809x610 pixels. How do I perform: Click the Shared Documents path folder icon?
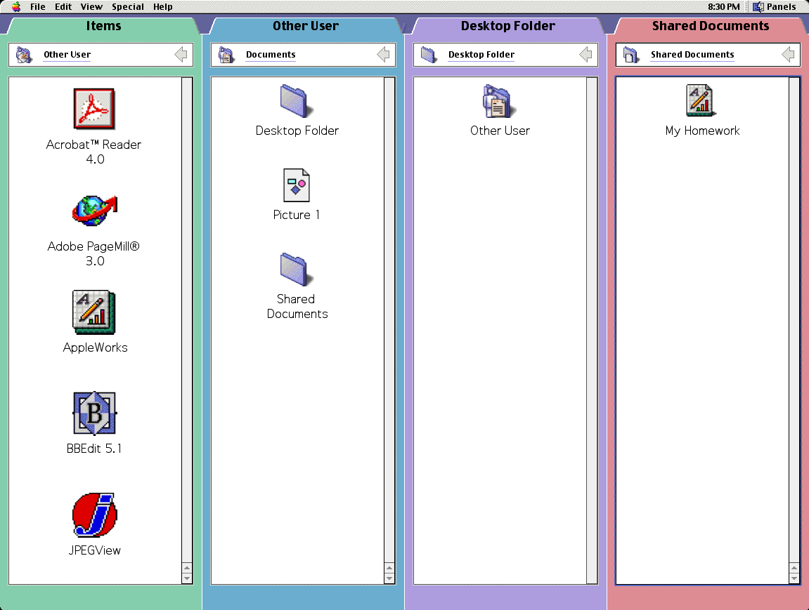click(x=631, y=55)
